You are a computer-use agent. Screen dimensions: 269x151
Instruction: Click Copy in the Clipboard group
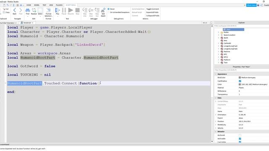pos(6,12)
